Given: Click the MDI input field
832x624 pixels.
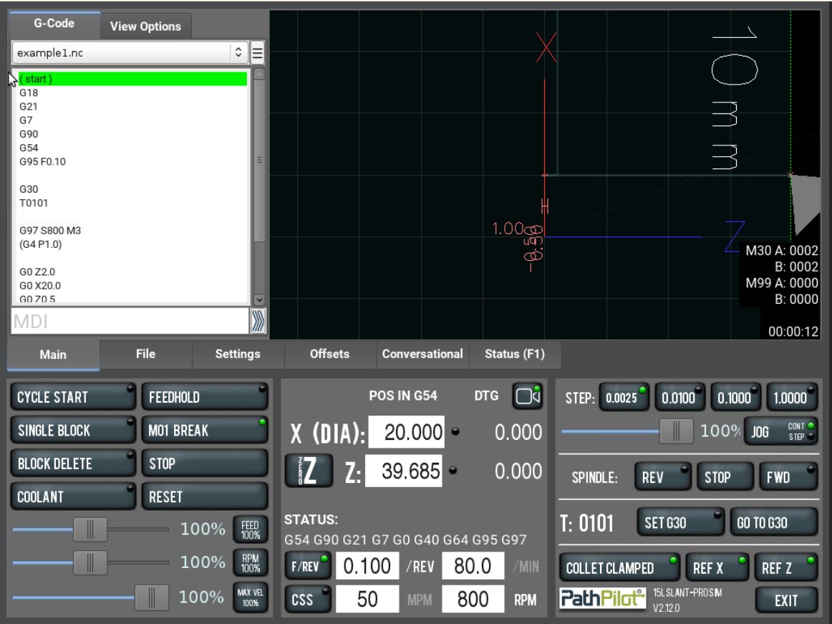Looking at the screenshot, I should (129, 322).
